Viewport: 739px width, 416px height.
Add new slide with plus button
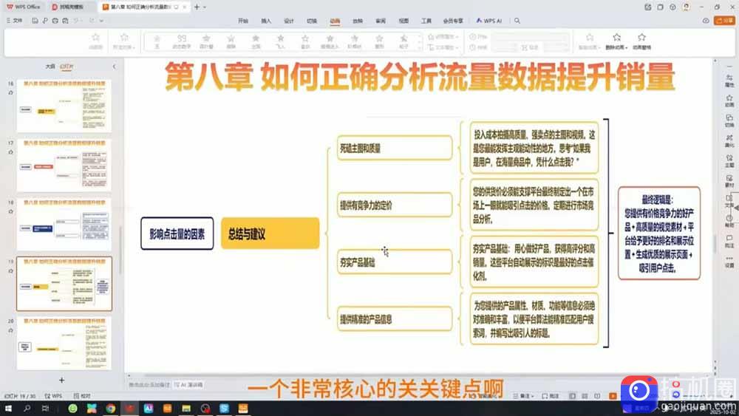61,380
